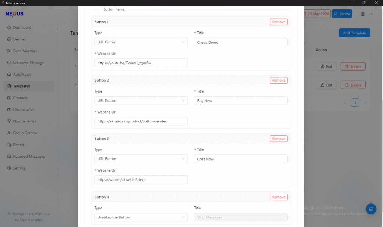The height and width of the screenshot is (227, 383).
Task: Click the Renew subscription button
Action: click(x=342, y=14)
